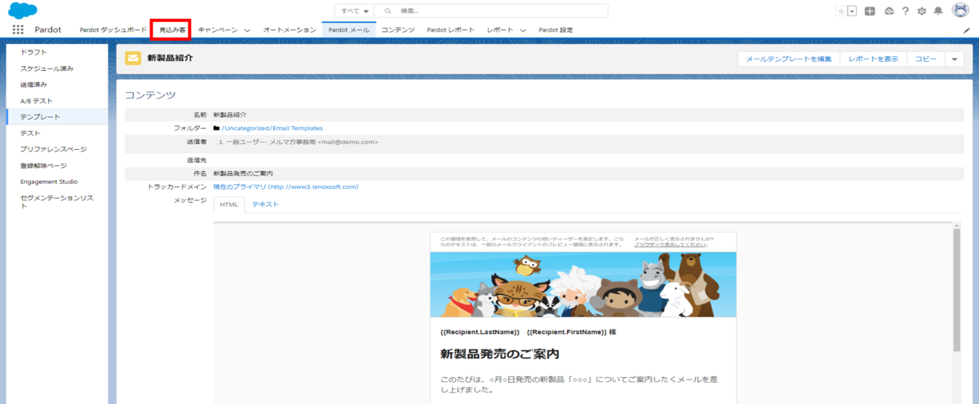The height and width of the screenshot is (404, 979).
Task: Open the favorites list dropdown arrow
Action: (852, 11)
